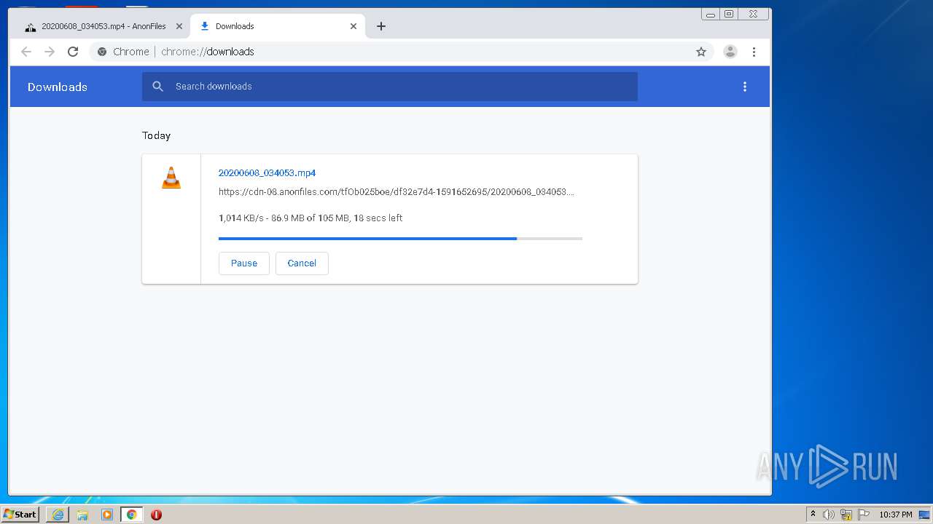Viewport: 933px width, 524px height.
Task: Click the VLC cone file icon
Action: tap(171, 178)
